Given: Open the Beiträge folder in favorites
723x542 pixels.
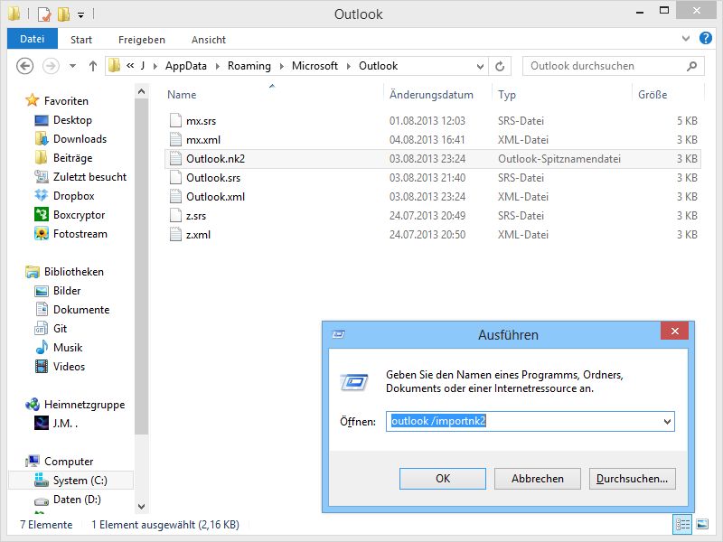Looking at the screenshot, I should tap(72, 157).
